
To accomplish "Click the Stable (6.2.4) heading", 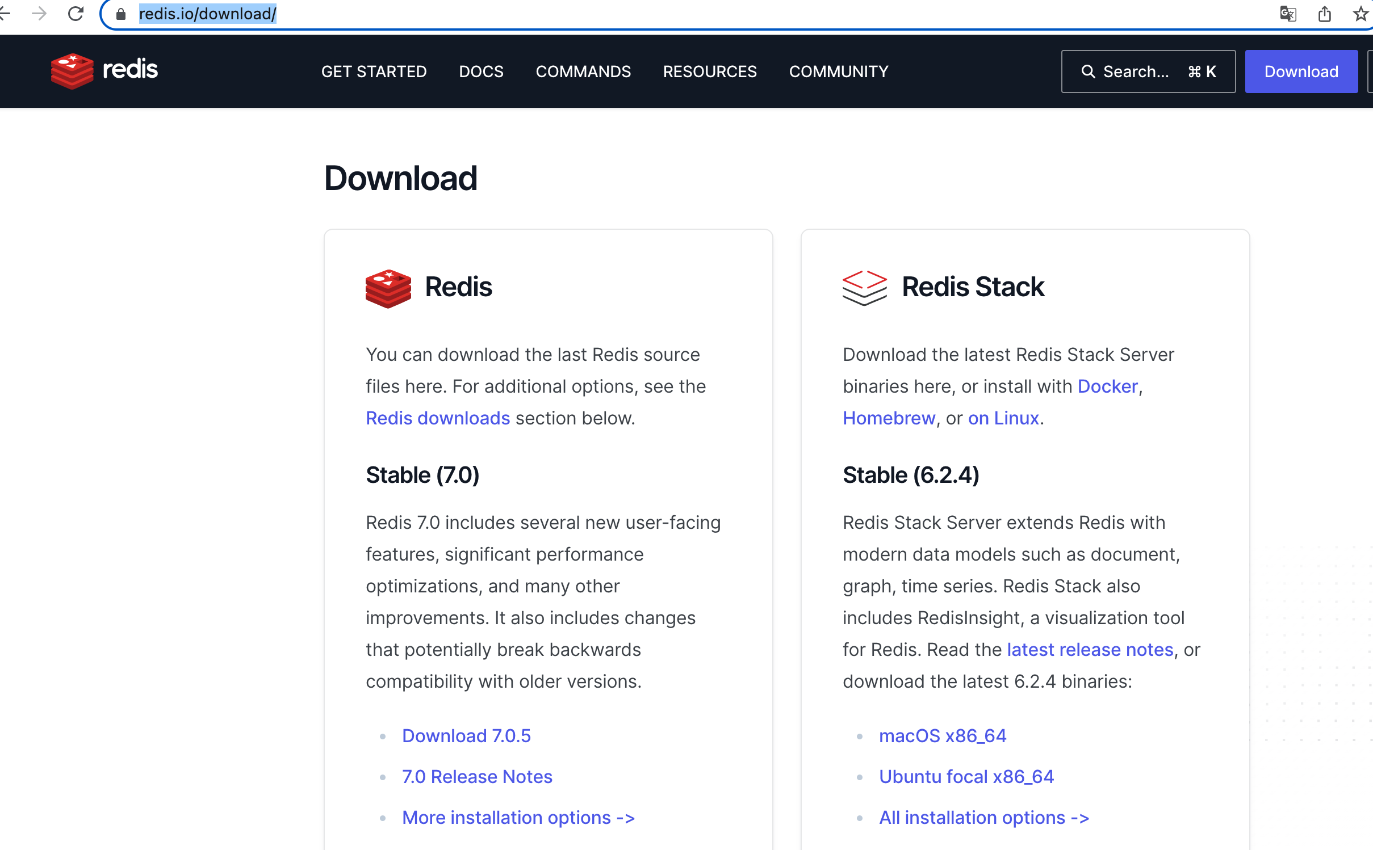I will (911, 475).
